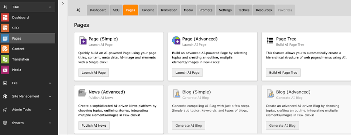
Task: Click the orange Content icon in sidebar
Action: (x=5, y=49)
